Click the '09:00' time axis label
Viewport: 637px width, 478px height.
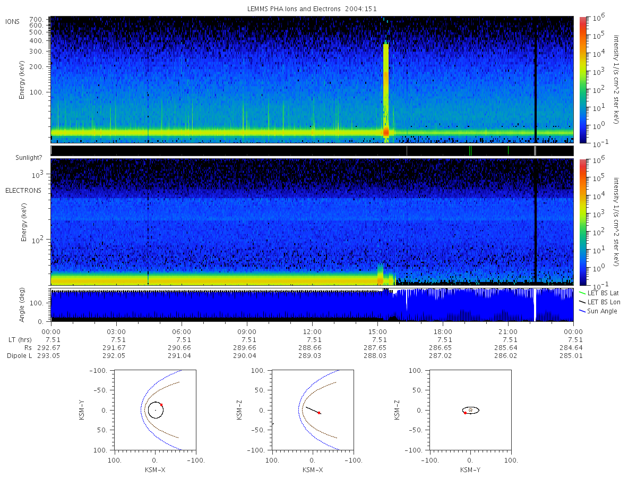click(x=247, y=331)
